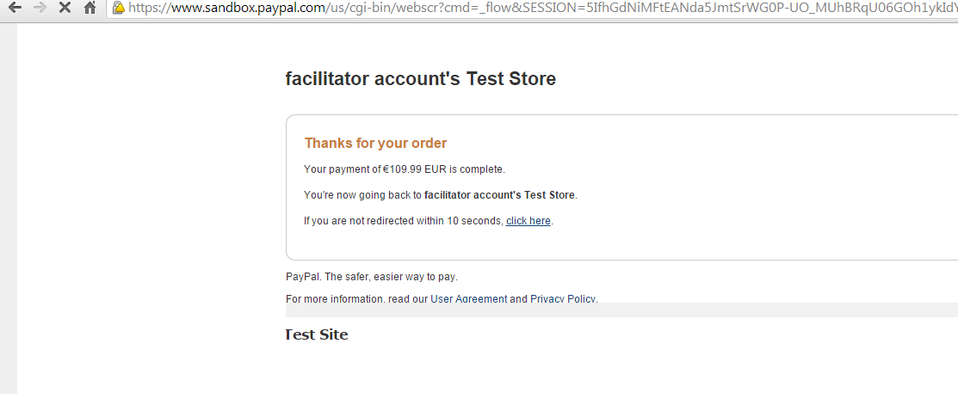Go back using the browser back arrow

(15, 8)
